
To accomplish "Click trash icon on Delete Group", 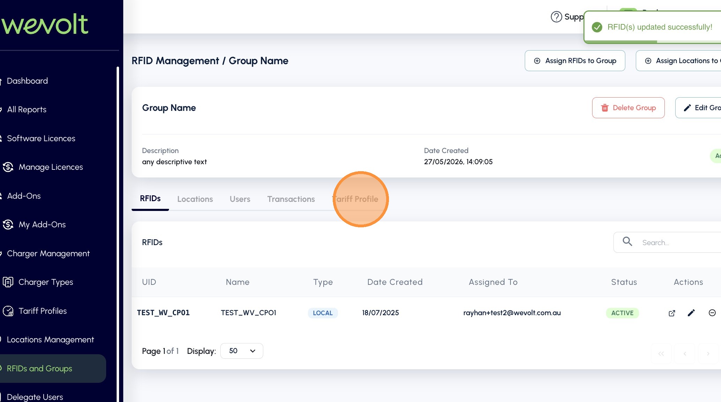I will point(605,108).
